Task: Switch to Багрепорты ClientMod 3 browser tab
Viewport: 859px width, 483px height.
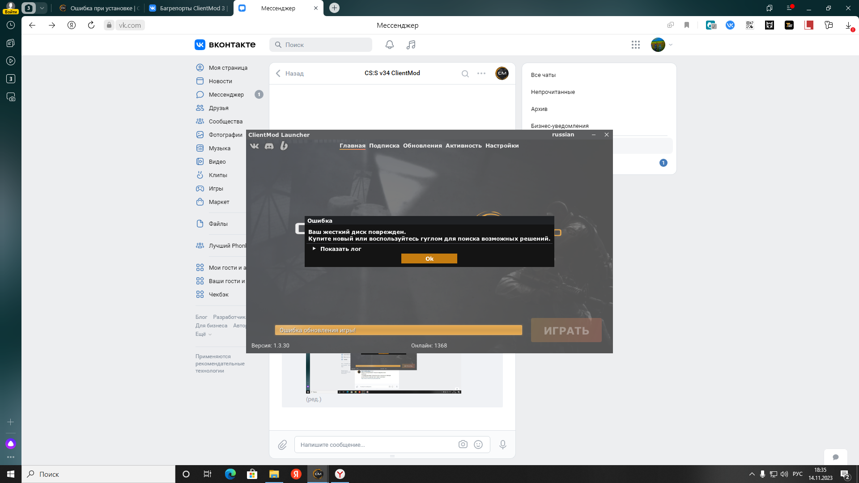Action: pos(188,8)
